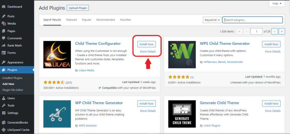The height and width of the screenshot is (134, 290).
Task: Click the Tools wrench icon
Action: pos(3,106)
